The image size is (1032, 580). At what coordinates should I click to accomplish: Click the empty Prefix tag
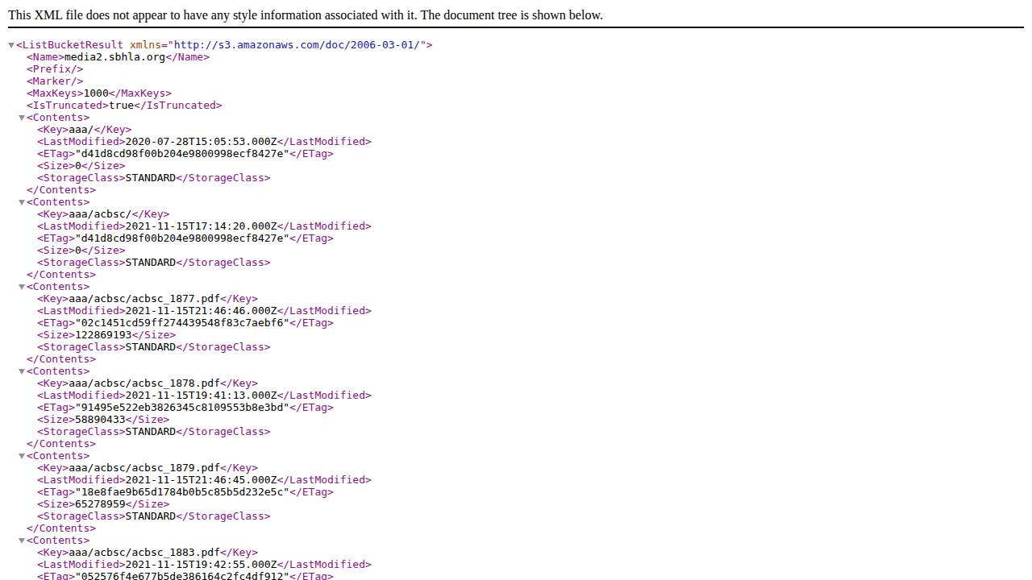point(55,68)
